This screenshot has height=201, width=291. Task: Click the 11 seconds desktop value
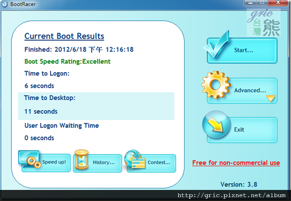click(41, 112)
